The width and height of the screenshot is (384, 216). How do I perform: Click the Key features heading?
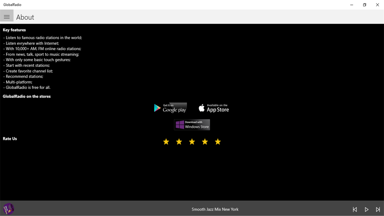[x=14, y=30]
